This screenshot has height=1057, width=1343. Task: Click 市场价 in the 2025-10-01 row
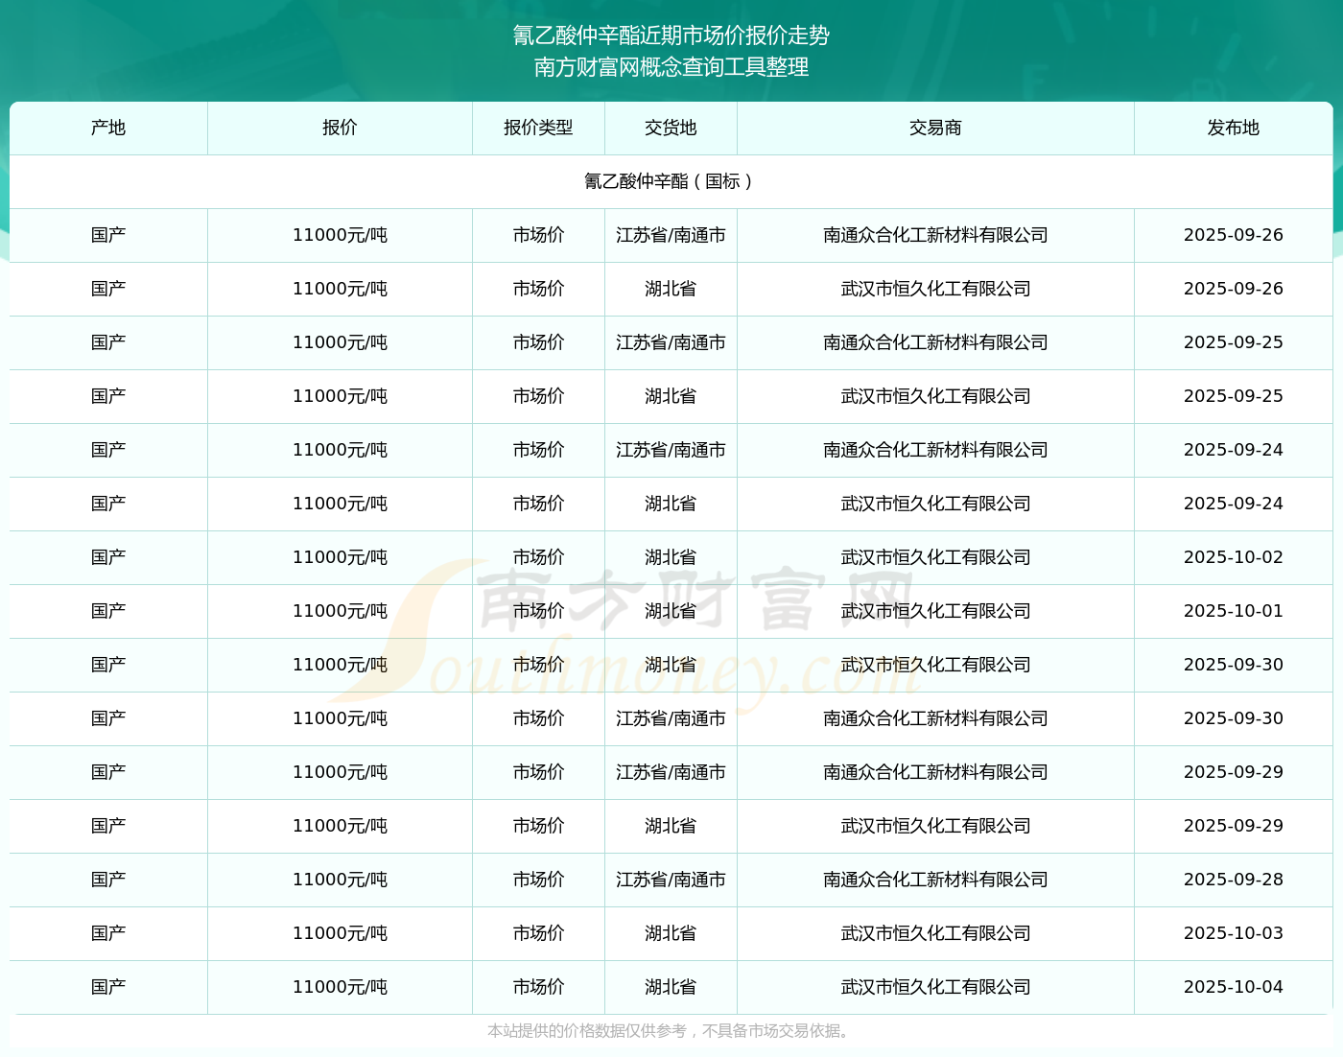coord(538,611)
